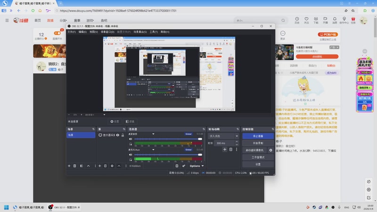This screenshot has width=377, height=212.
Task: Click 停止直播 button in OBS controls
Action: tap(258, 136)
